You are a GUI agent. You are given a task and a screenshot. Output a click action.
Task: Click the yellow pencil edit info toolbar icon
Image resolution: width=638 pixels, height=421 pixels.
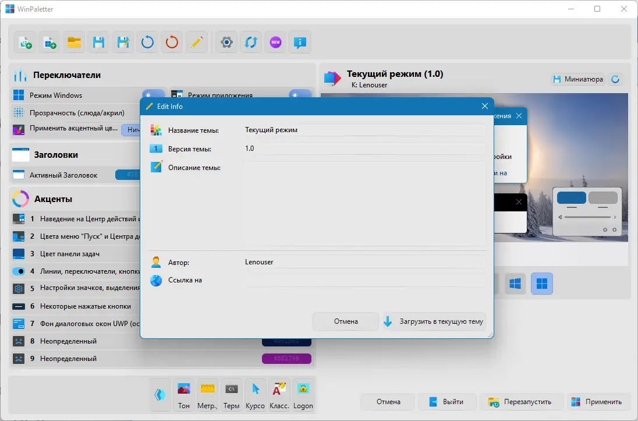point(196,43)
